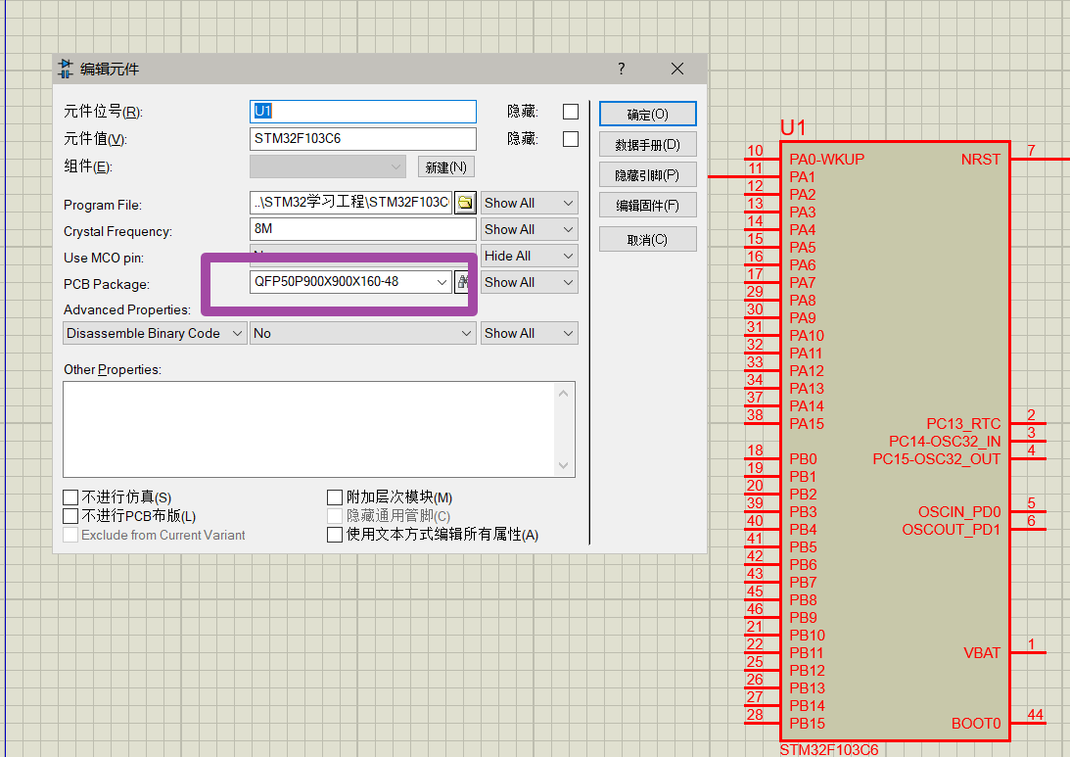1070x757 pixels.
Task: Check the 不进行PCB布版(L) option
Action: 70,515
